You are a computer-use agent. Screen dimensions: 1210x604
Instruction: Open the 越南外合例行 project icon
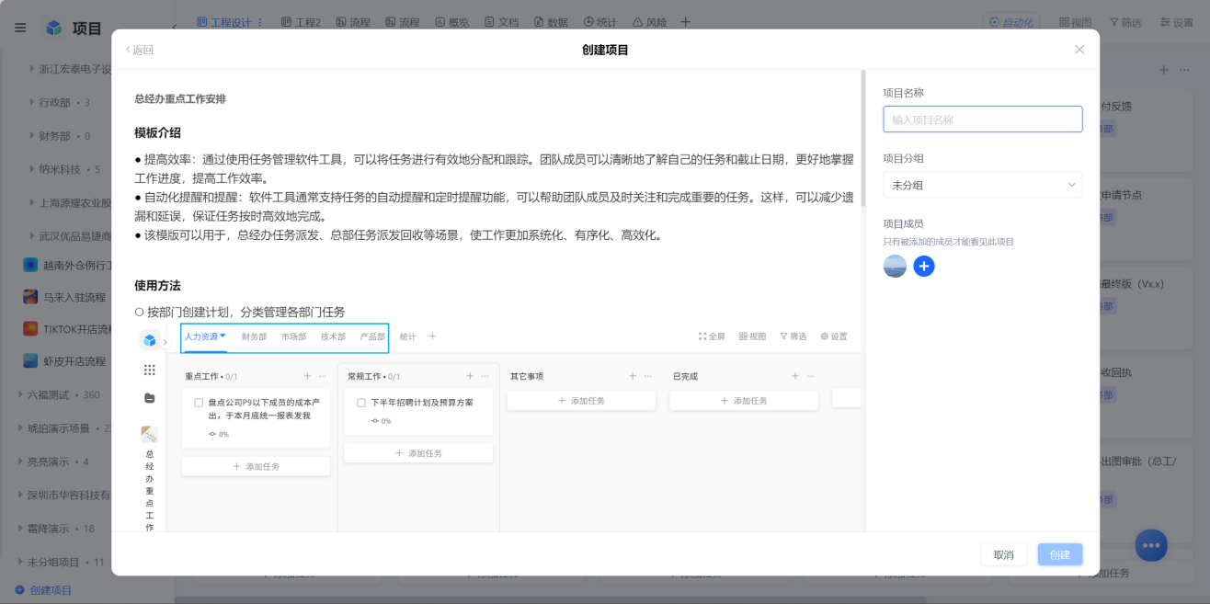(30, 265)
